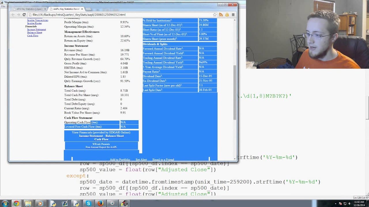Open File Explorer from the taskbar
This screenshot has width=369, height=207.
click(x=28, y=203)
